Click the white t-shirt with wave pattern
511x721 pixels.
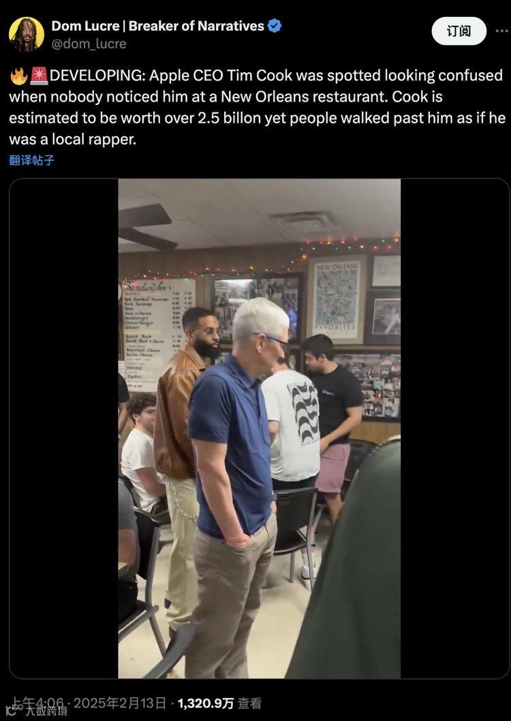(x=293, y=425)
